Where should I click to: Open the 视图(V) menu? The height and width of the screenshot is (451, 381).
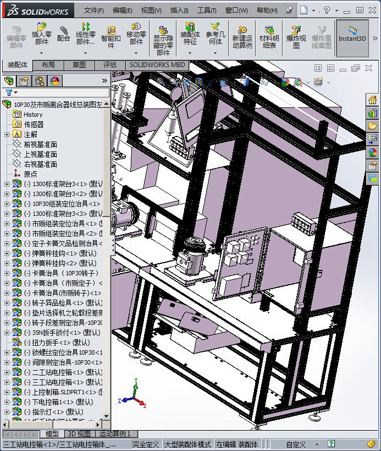pyautogui.click(x=151, y=10)
